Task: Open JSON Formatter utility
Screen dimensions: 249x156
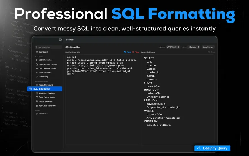Action: point(46,60)
